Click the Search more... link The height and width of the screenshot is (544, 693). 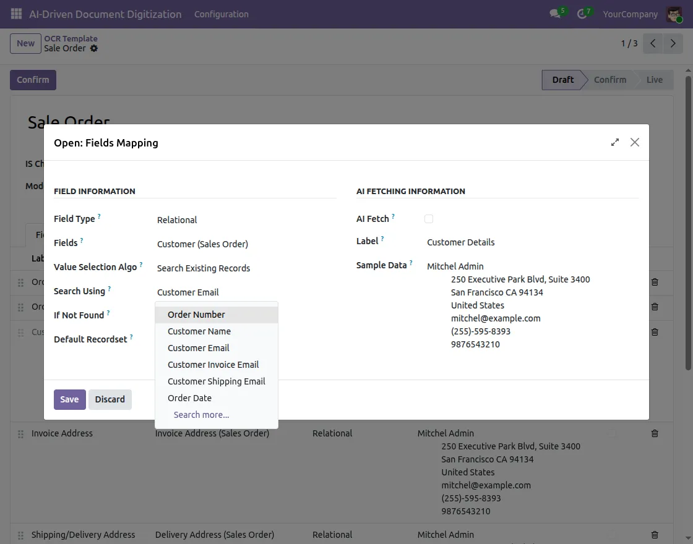(201, 415)
